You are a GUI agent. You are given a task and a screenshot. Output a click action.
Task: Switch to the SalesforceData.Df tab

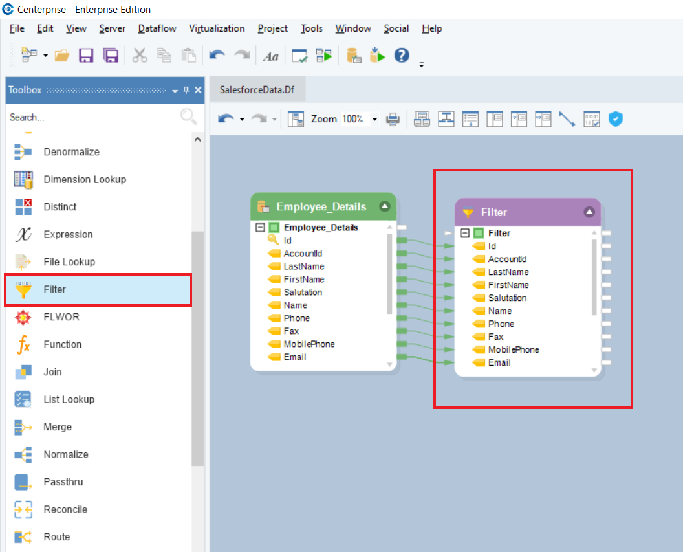pyautogui.click(x=257, y=89)
